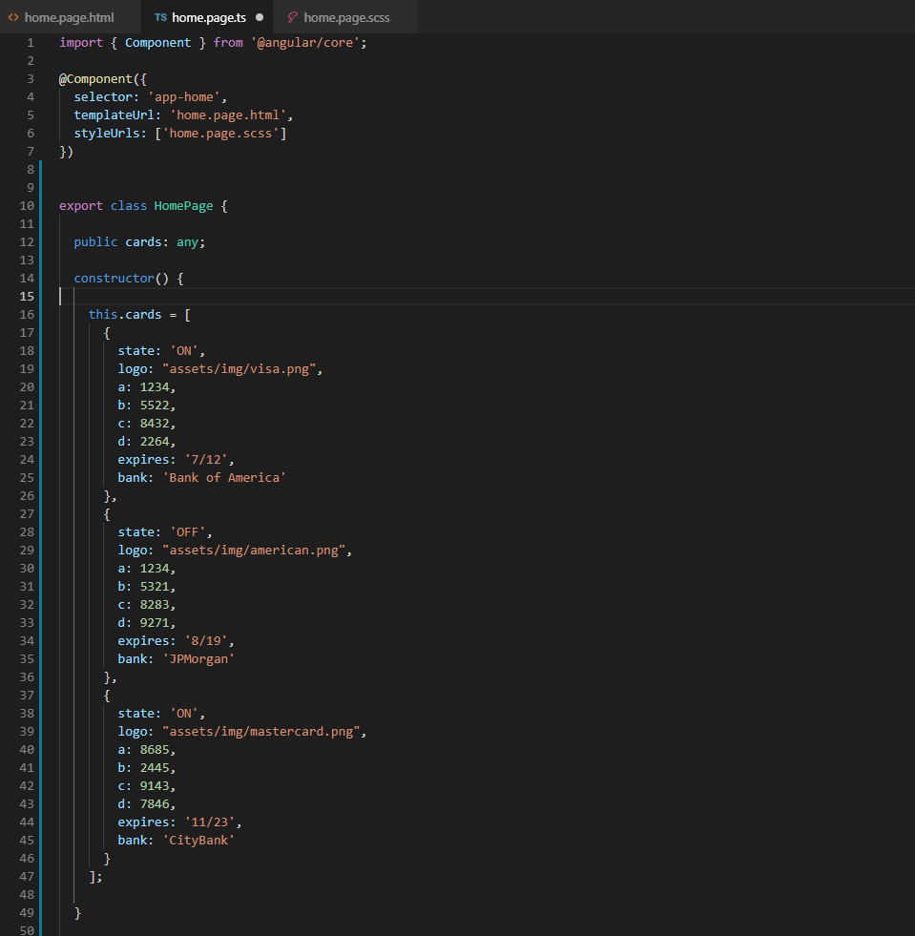Click the TS file icon on home.page.ts tab
The width and height of the screenshot is (915, 936).
coord(160,17)
